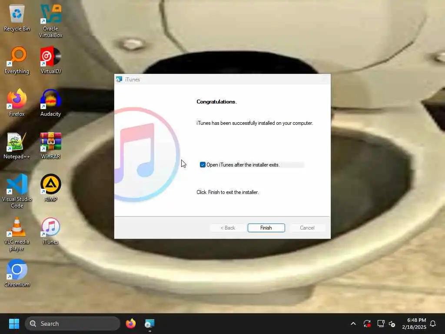Click the Notepad++ desktop shortcut
The image size is (445, 334).
[17, 145]
